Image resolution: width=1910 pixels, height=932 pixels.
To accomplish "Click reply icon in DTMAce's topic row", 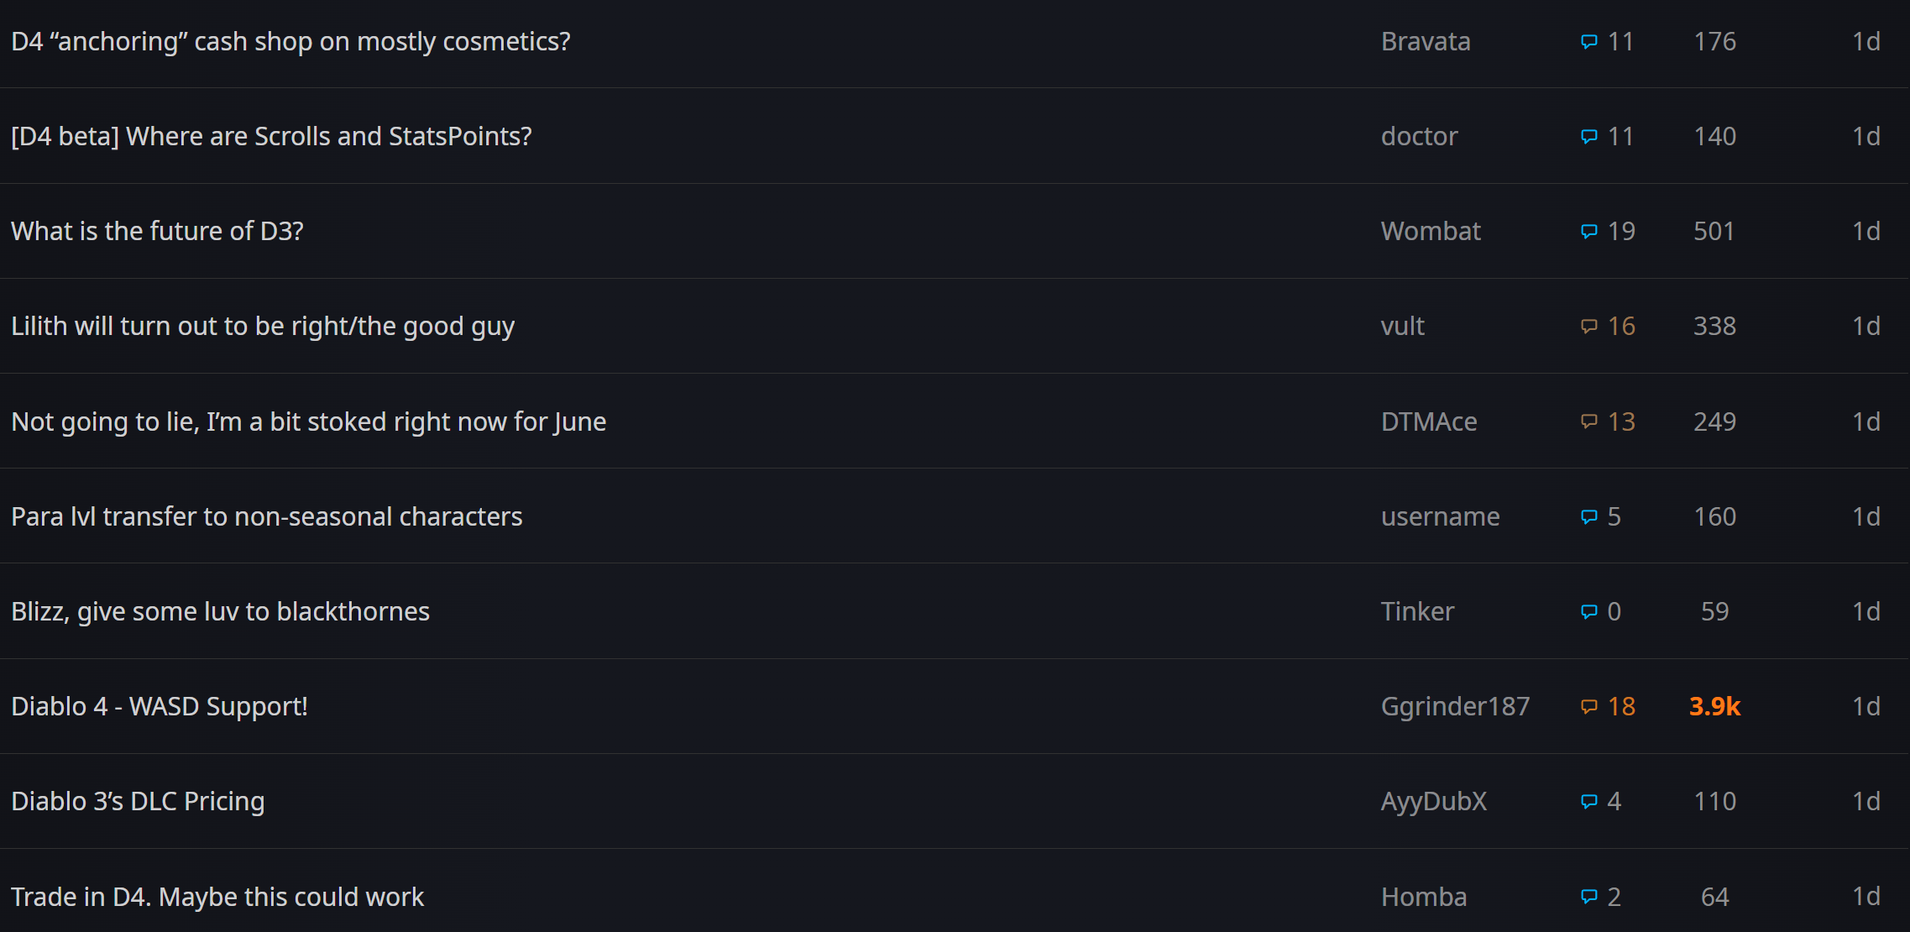I will pyautogui.click(x=1588, y=421).
